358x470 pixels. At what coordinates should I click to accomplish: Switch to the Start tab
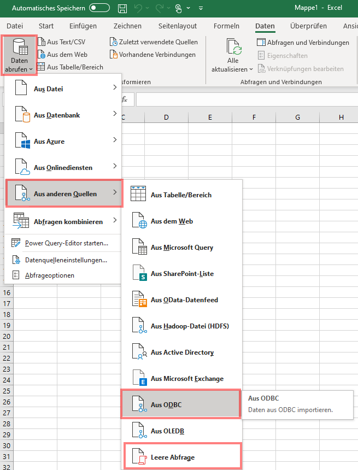click(x=46, y=26)
